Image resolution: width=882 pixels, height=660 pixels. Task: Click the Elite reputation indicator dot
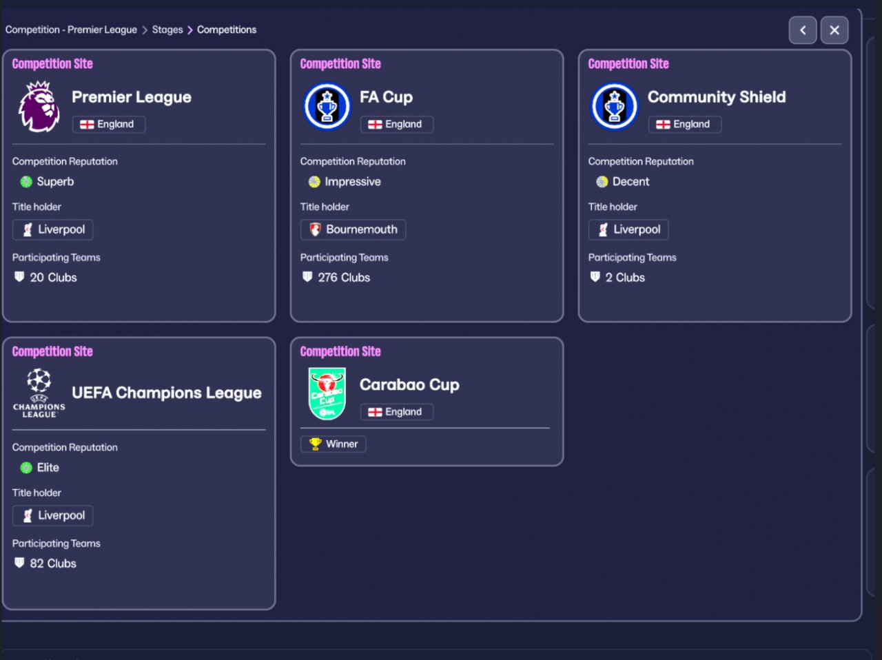[26, 468]
